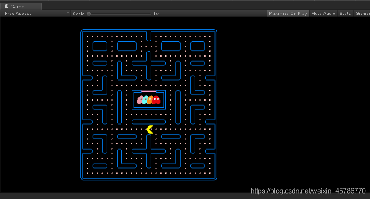370x199 pixels.
Task: Click the red ghost in the pen
Action: 156,100
